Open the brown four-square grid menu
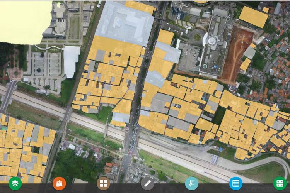Image resolution: width=290 pixels, height=193 pixels. [x=103, y=183]
